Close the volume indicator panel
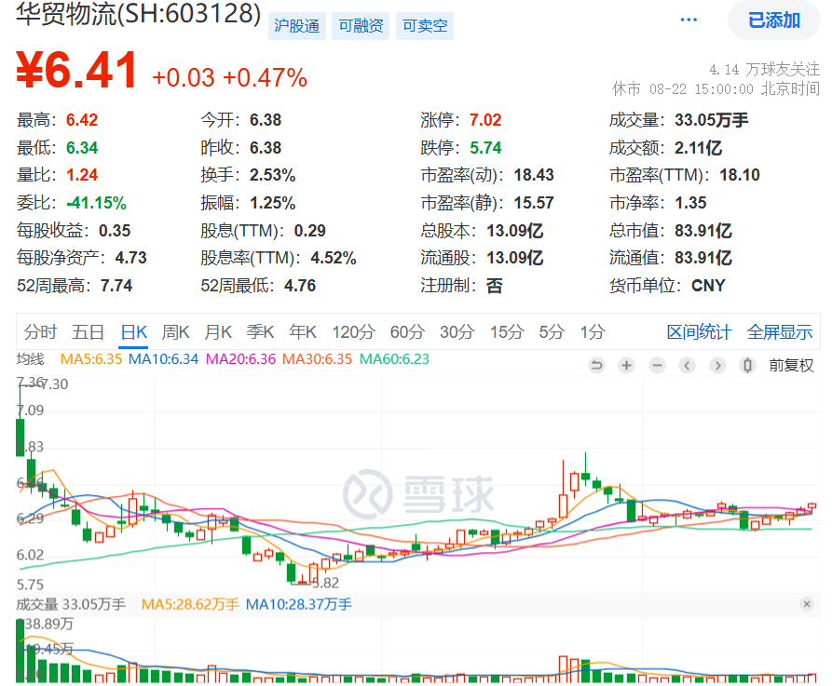832x686 pixels. coord(806,604)
